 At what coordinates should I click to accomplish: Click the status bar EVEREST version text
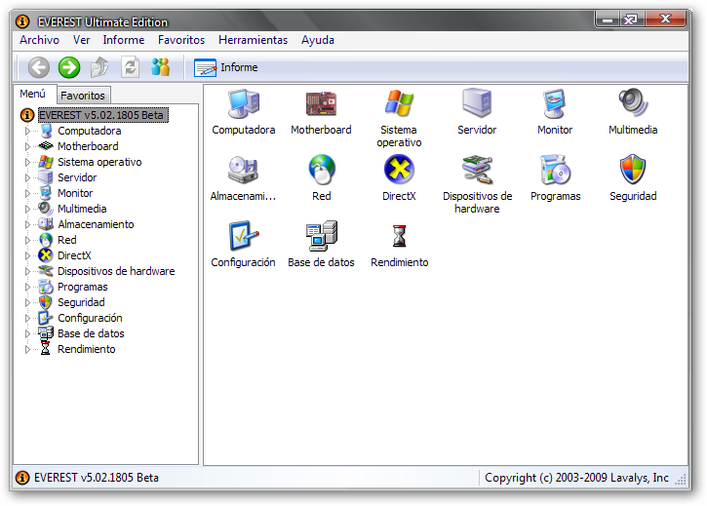point(96,478)
